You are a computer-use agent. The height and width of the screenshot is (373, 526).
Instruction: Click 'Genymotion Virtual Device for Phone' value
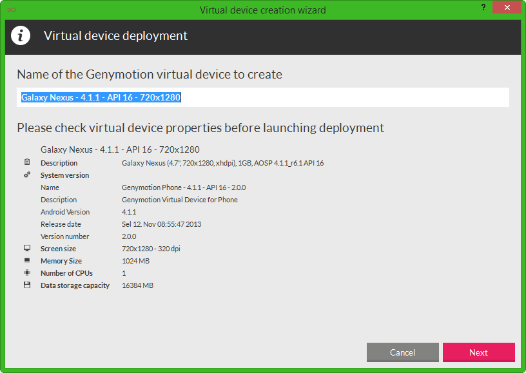coord(180,200)
